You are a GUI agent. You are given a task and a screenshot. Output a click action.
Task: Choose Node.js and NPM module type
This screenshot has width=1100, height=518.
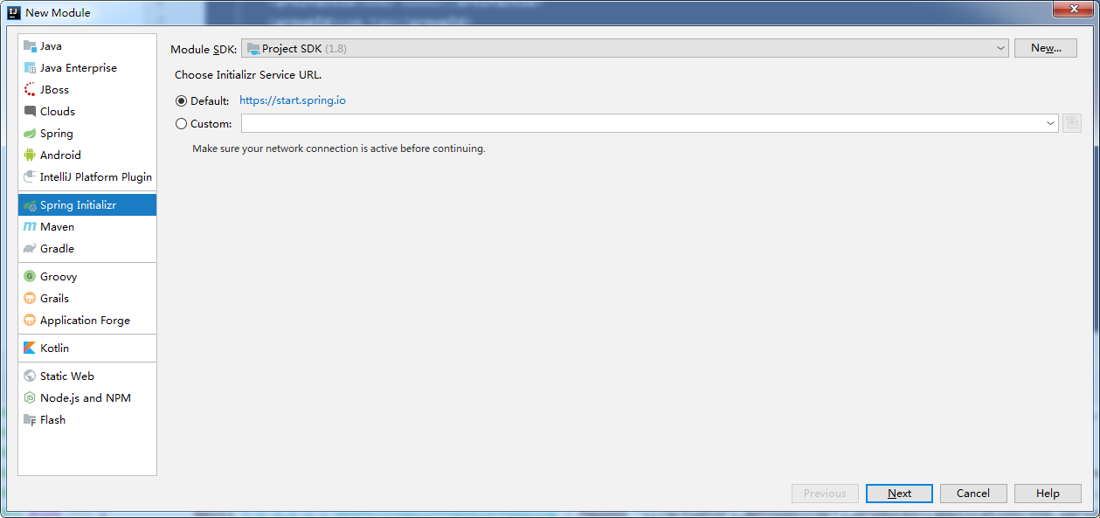click(x=87, y=398)
